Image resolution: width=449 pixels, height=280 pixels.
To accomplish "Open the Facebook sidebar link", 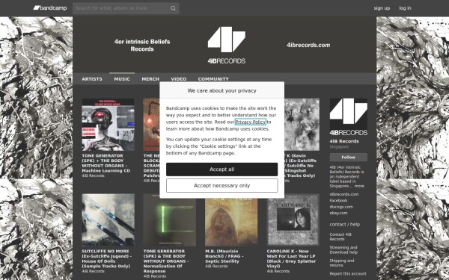I will coord(338,201).
